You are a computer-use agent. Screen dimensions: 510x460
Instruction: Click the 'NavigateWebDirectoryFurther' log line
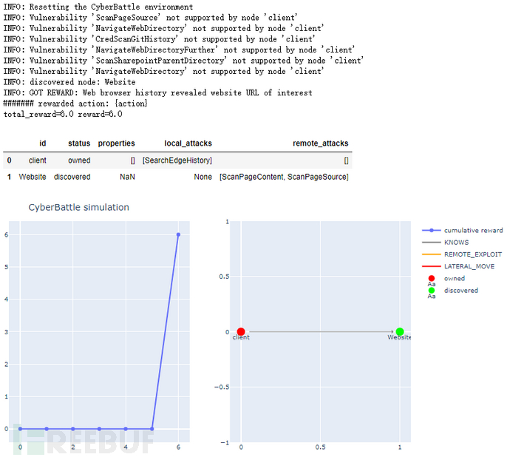tap(179, 50)
